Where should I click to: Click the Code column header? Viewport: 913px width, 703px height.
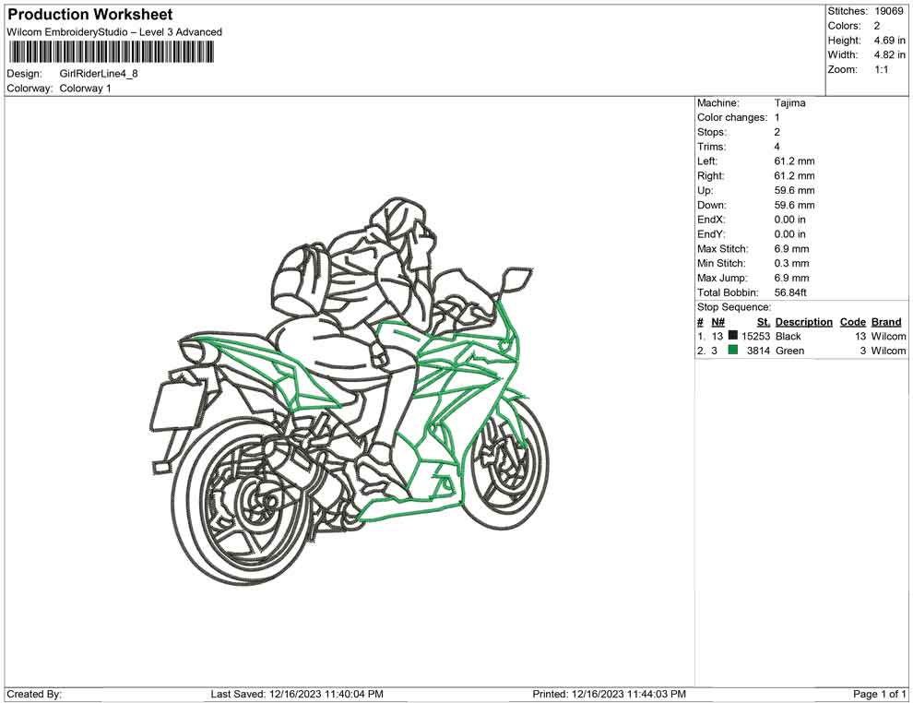pos(853,322)
